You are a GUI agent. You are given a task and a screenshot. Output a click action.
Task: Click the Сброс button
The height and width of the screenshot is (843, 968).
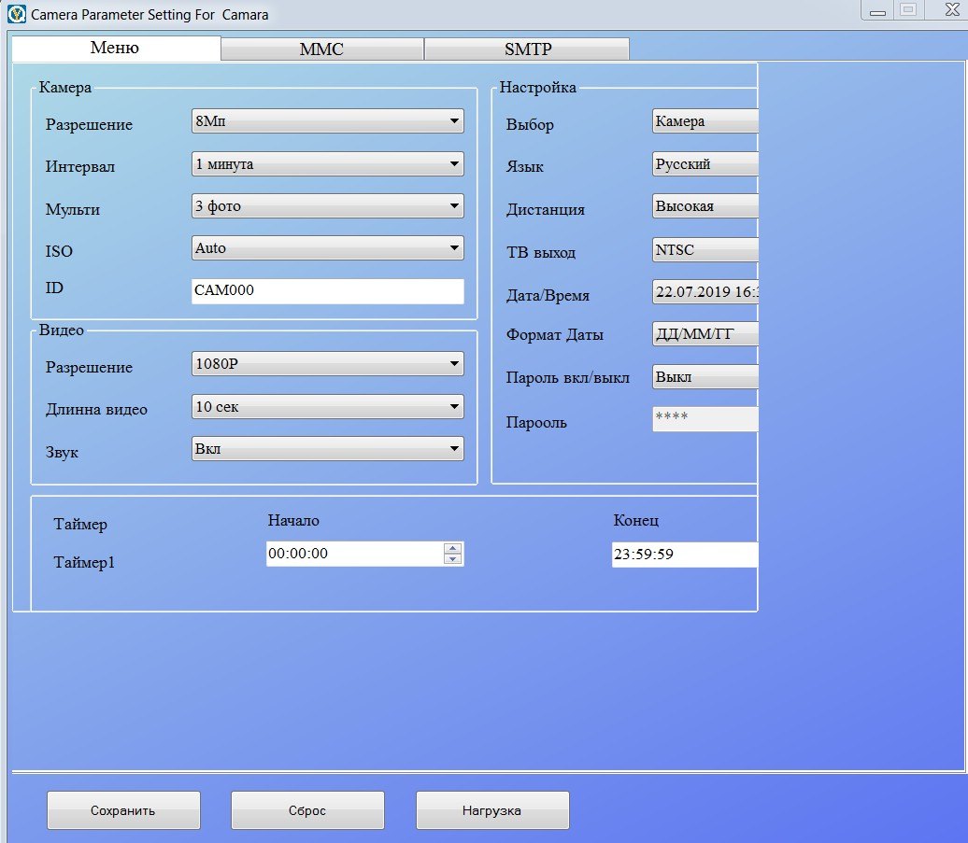307,810
